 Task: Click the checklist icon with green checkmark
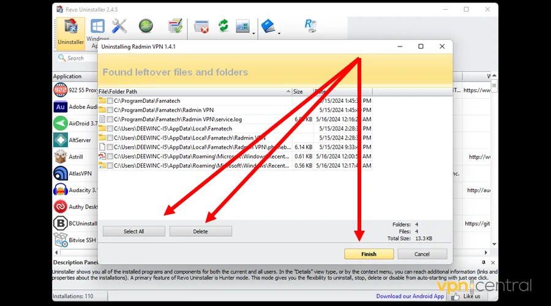[x=175, y=26]
